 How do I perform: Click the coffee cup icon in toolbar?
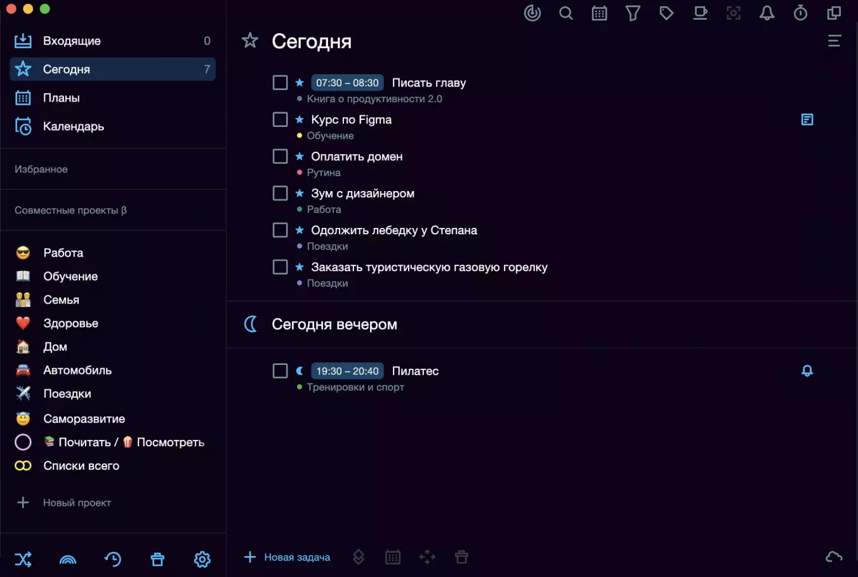[x=700, y=13]
